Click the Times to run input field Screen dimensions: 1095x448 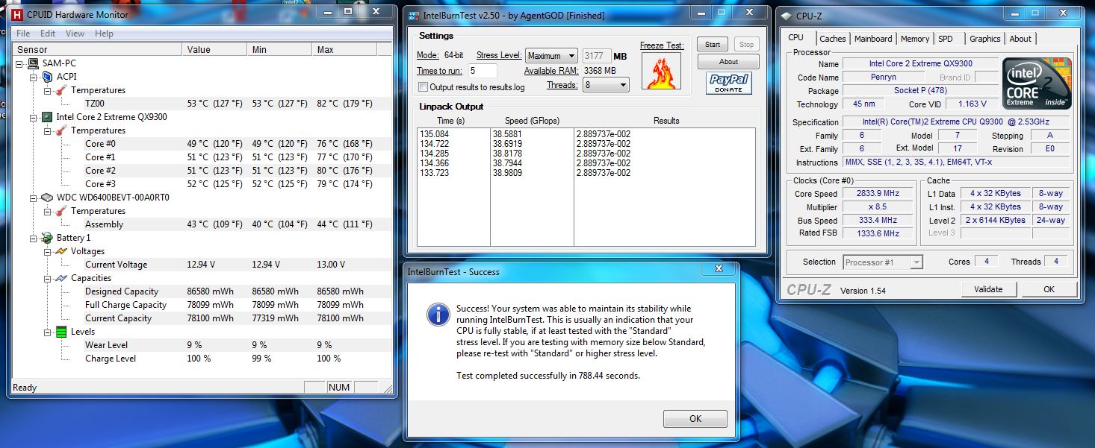click(x=483, y=71)
